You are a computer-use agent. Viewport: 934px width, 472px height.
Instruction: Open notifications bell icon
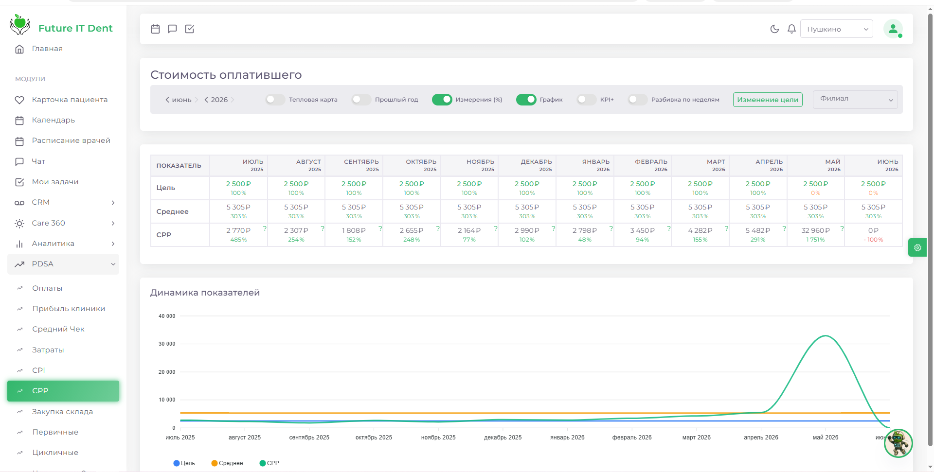click(791, 29)
